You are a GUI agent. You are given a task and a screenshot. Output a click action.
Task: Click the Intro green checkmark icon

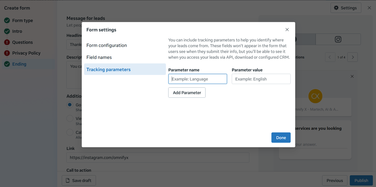coord(7,31)
